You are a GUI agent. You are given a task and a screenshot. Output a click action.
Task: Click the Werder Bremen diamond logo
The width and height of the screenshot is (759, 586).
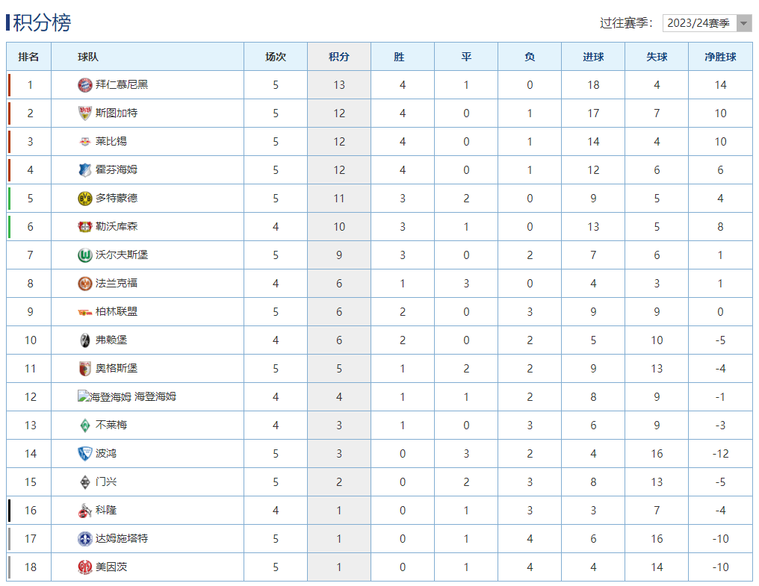pyautogui.click(x=84, y=426)
